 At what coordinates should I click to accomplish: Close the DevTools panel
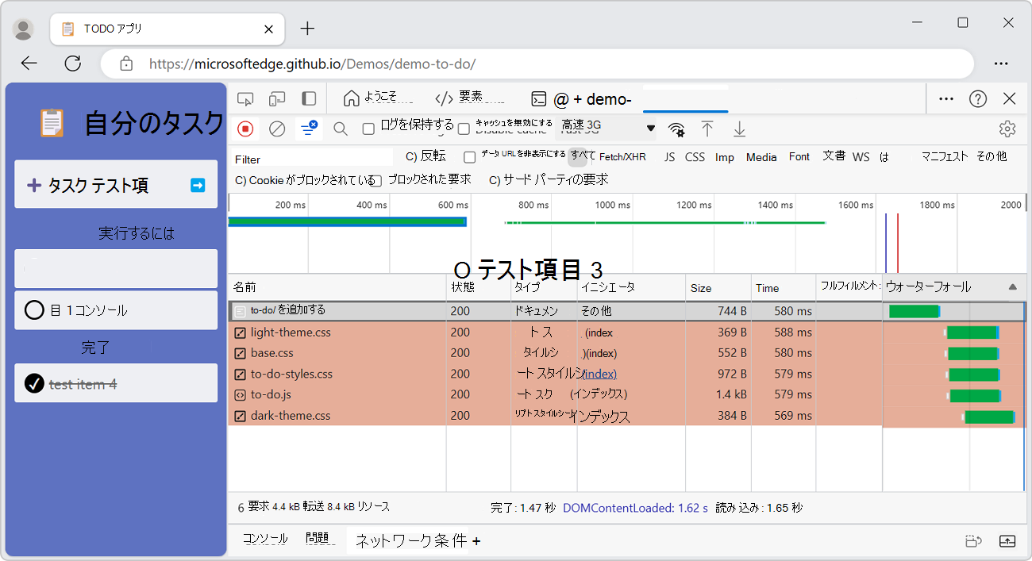point(1010,98)
